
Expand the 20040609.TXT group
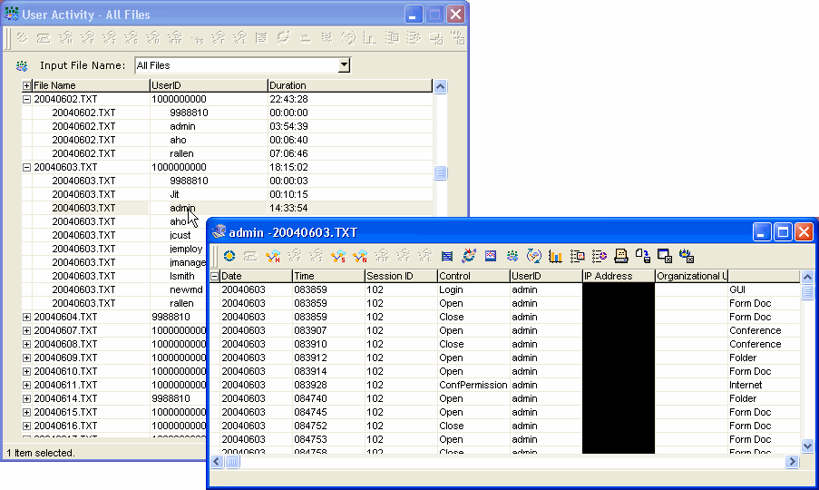(26, 358)
